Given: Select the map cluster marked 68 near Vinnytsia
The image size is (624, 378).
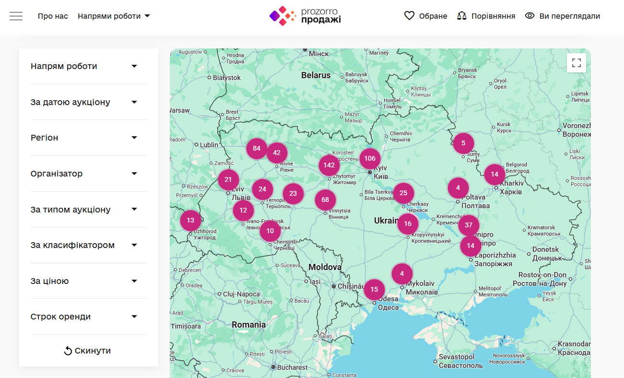Looking at the screenshot, I should 325,200.
